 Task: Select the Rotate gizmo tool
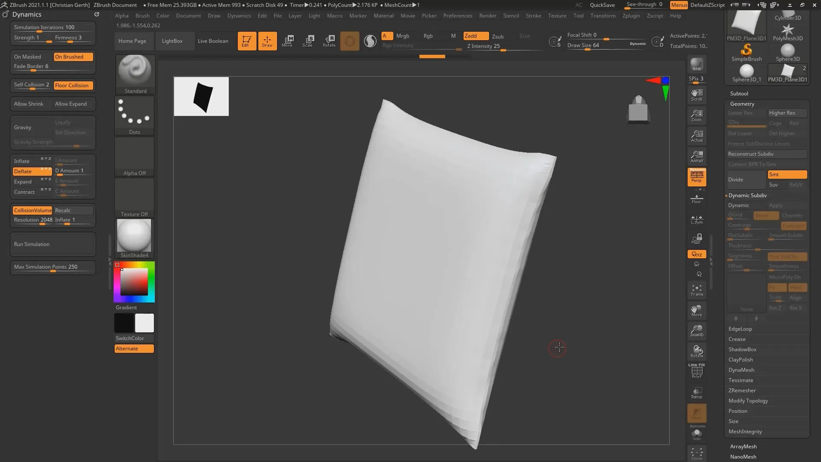[x=329, y=41]
